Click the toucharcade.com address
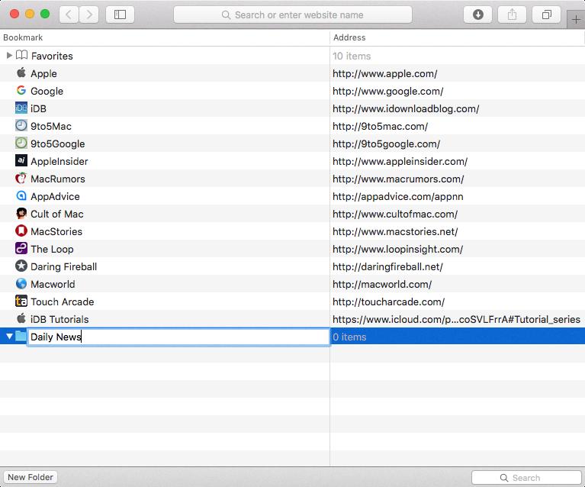This screenshot has width=585, height=487. (388, 302)
